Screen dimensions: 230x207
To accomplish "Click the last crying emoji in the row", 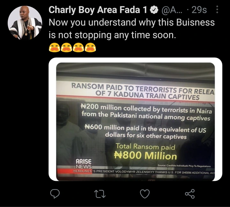I will pos(91,48).
